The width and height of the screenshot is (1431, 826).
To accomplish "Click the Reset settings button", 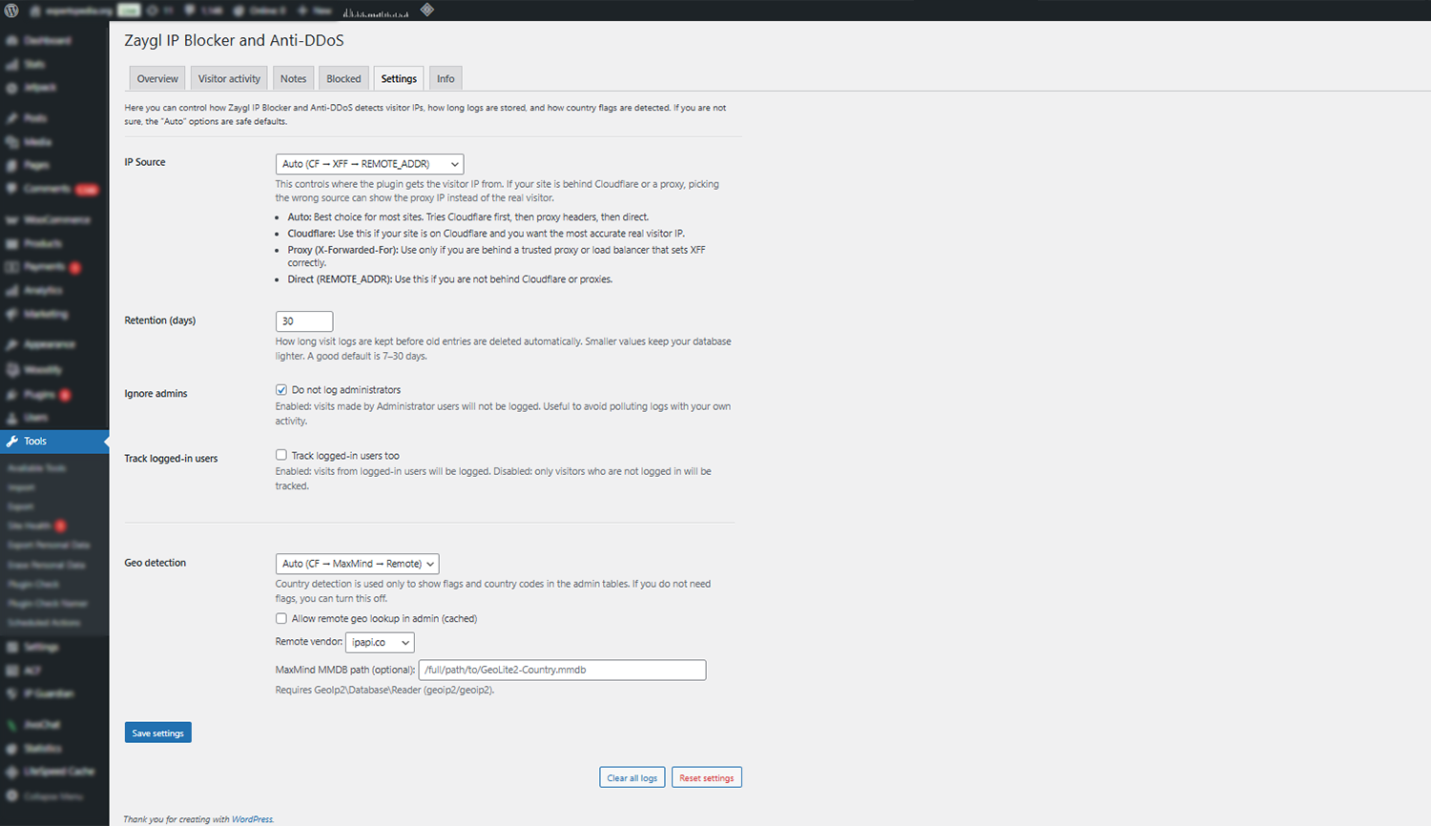I will click(706, 776).
